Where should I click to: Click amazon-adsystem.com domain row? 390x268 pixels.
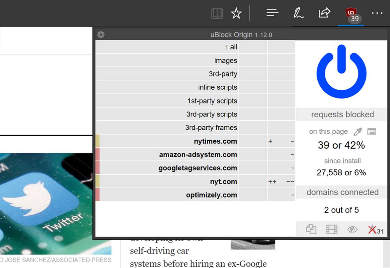click(167, 155)
